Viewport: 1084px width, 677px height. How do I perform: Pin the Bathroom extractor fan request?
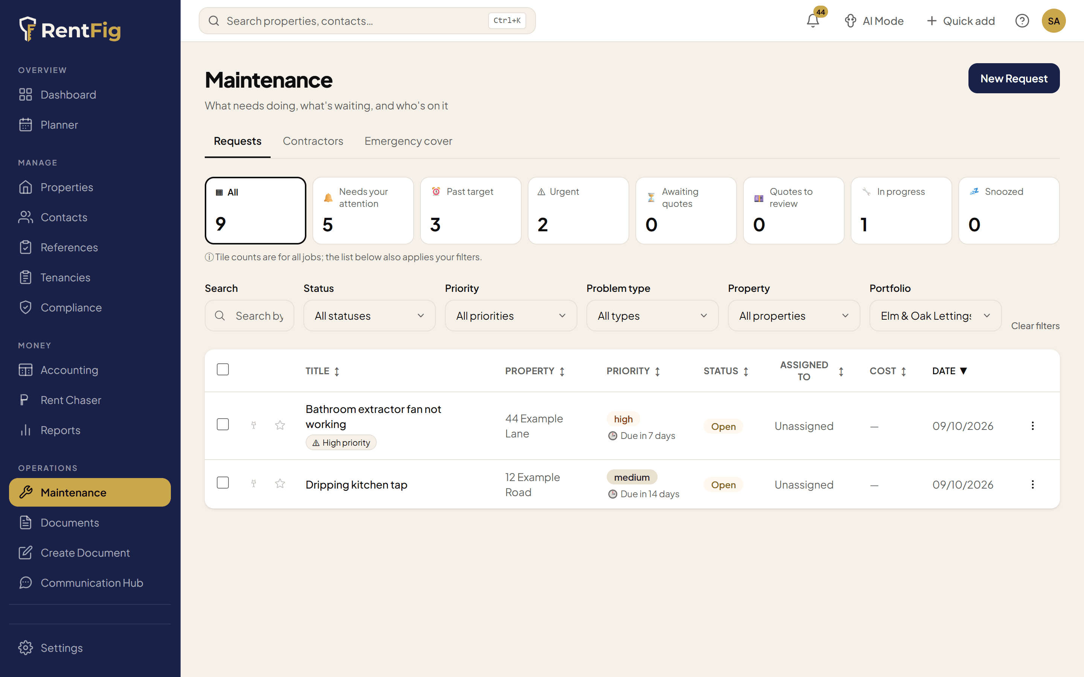(x=254, y=425)
